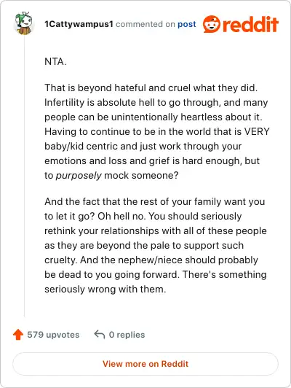Follow the blue "post" link
291x388 pixels.
tap(187, 24)
